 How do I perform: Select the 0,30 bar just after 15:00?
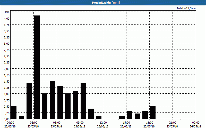pyautogui.click(x=130, y=115)
